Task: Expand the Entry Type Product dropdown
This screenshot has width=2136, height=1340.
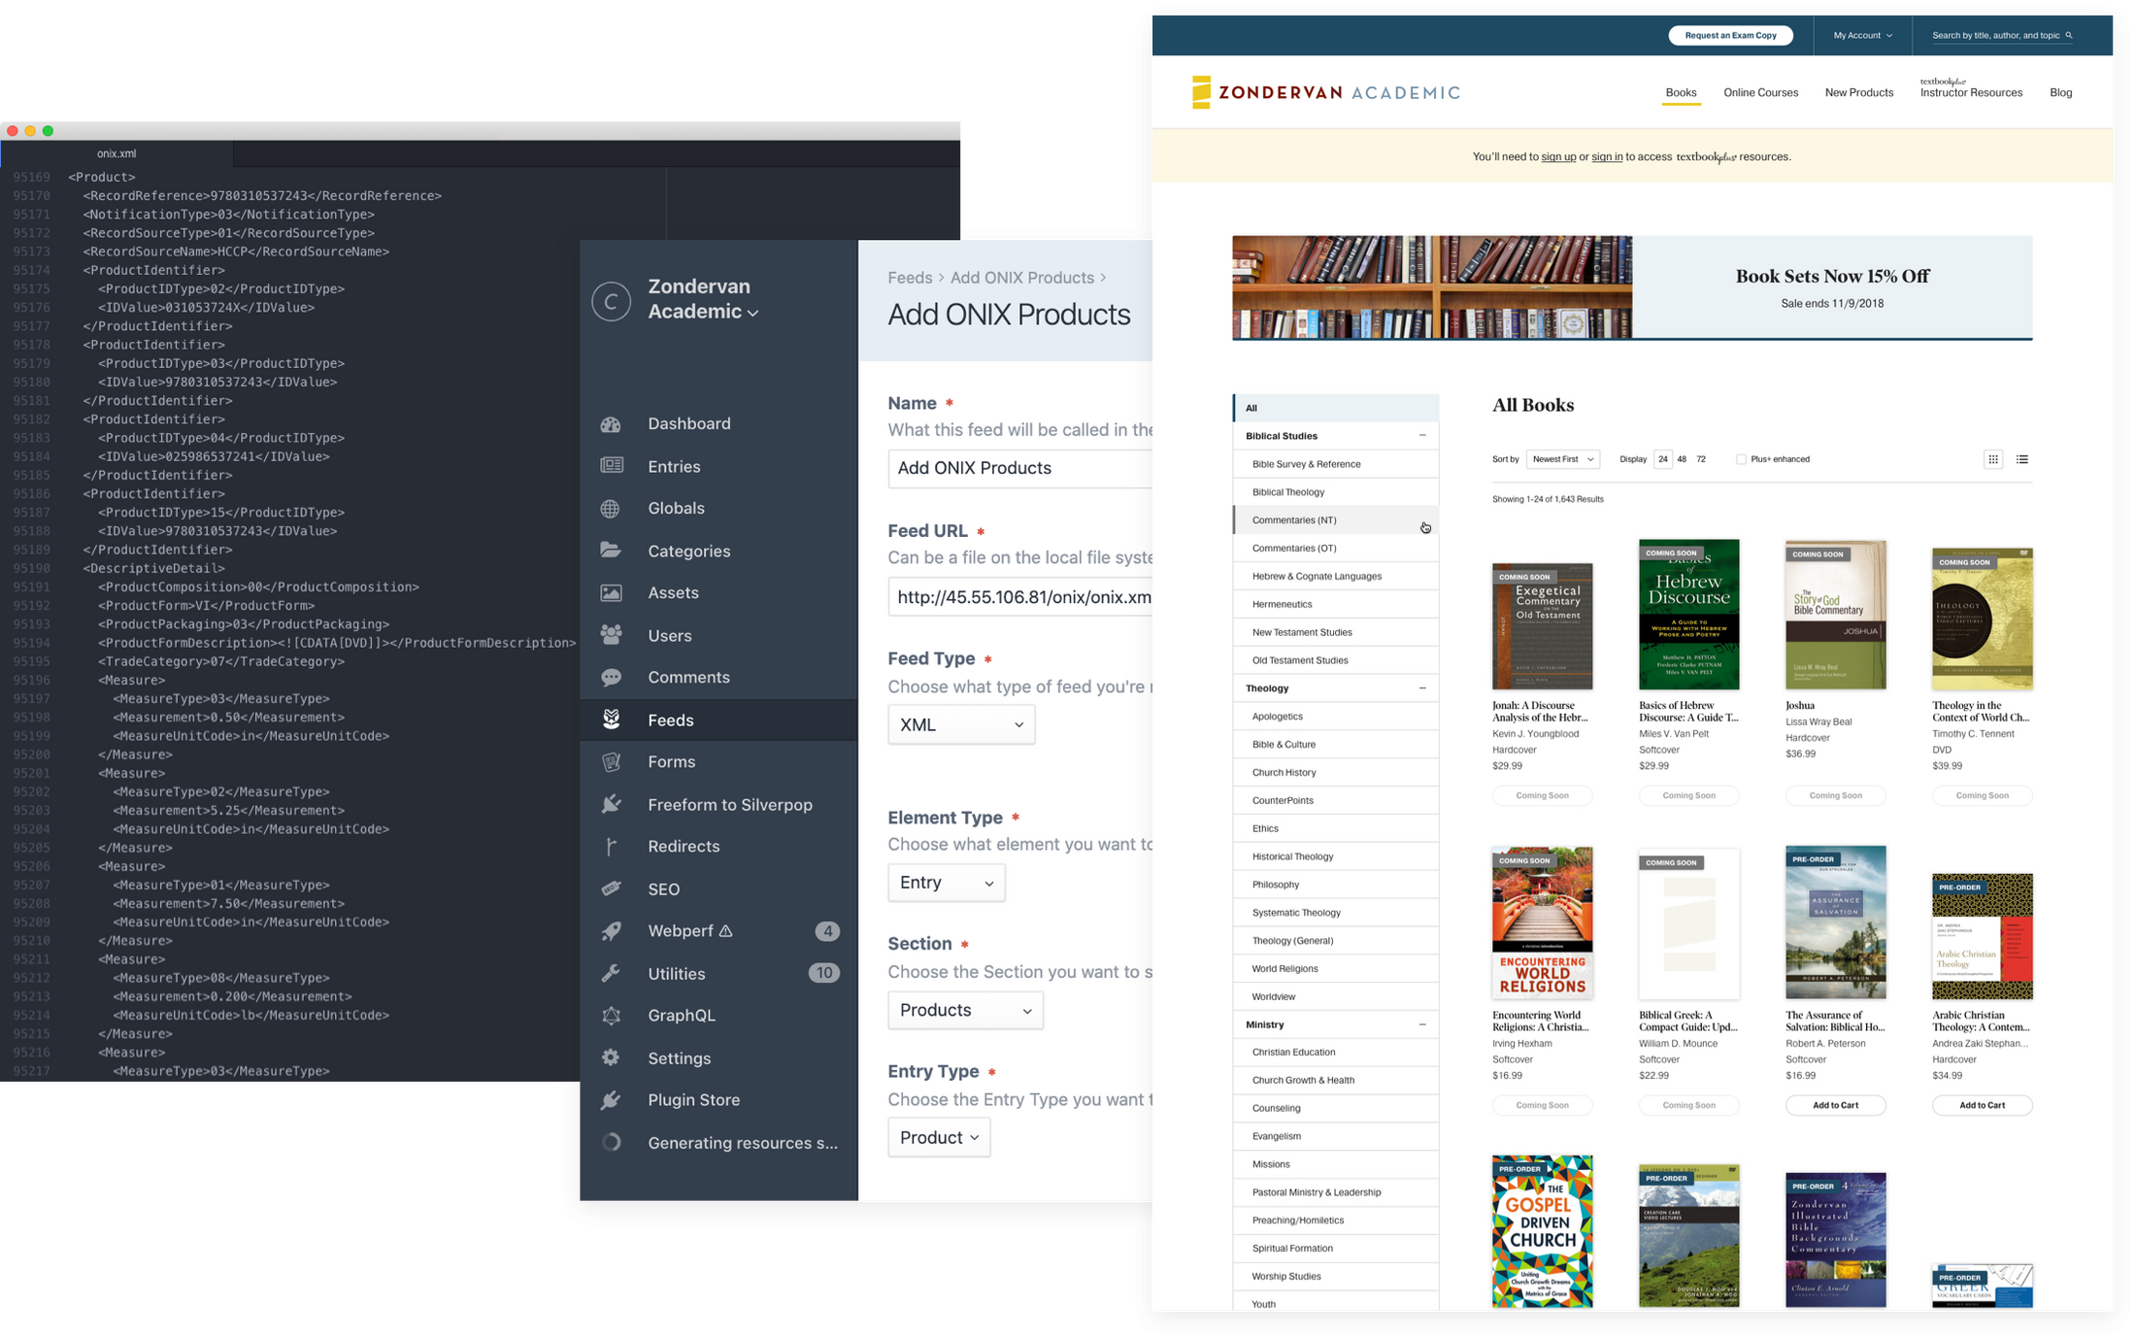Action: click(940, 1136)
